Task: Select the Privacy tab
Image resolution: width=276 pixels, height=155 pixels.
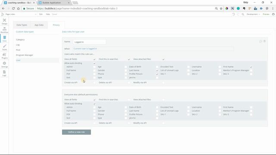Action: [x=56, y=25]
